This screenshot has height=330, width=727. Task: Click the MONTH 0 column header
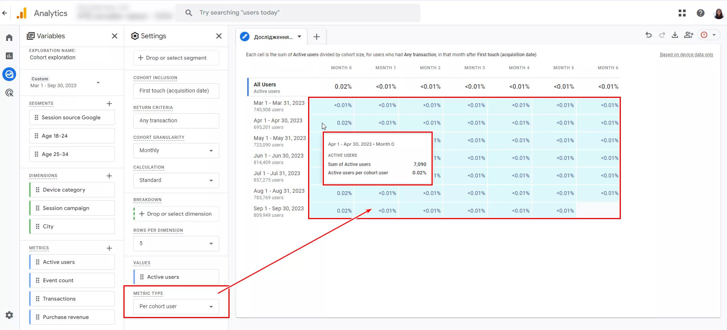tap(341, 68)
